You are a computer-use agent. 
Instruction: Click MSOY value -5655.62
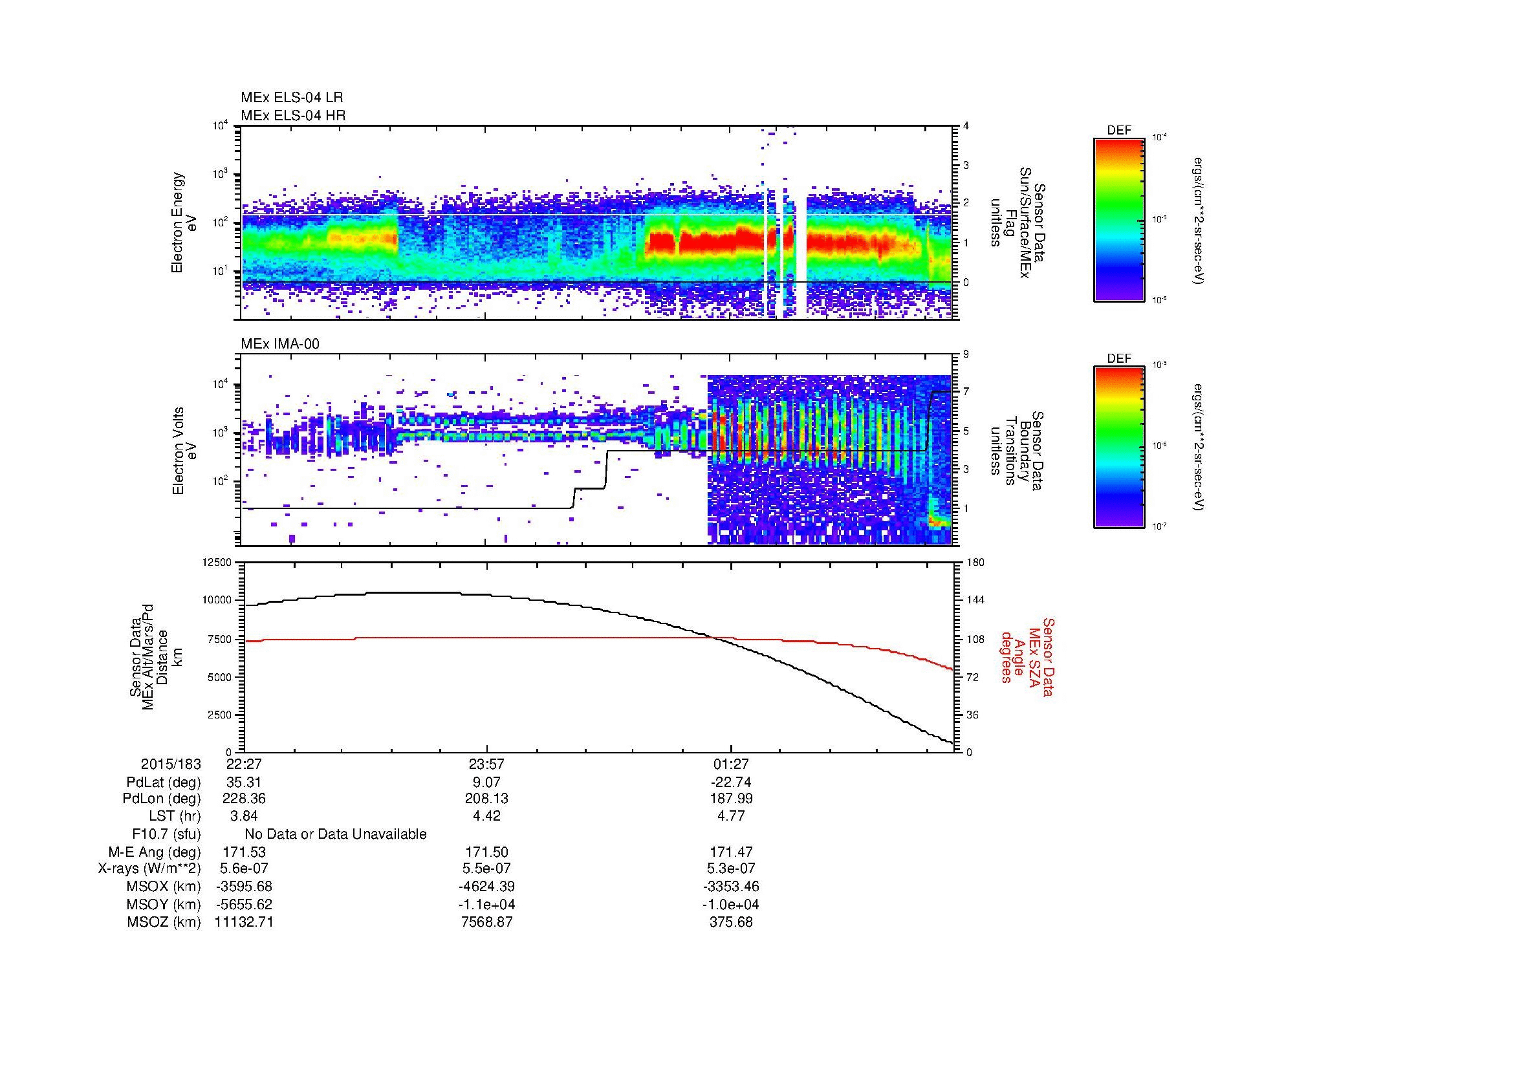[x=244, y=904]
